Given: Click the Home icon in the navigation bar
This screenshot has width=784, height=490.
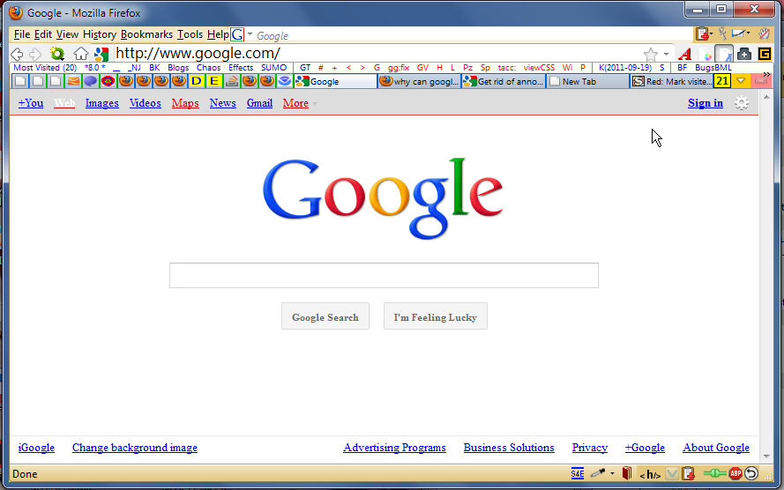Looking at the screenshot, I should (x=80, y=54).
